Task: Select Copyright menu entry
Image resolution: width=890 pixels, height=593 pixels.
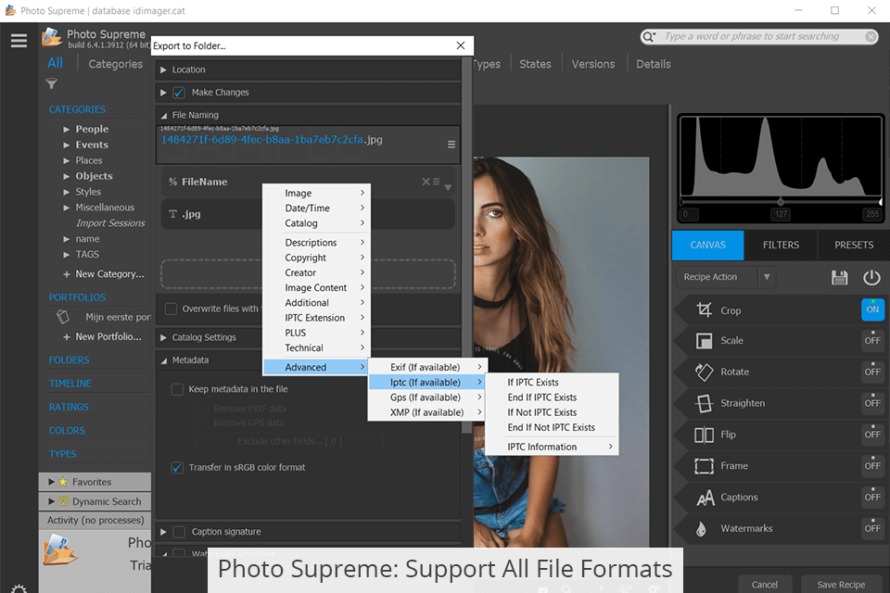Action: [317, 258]
